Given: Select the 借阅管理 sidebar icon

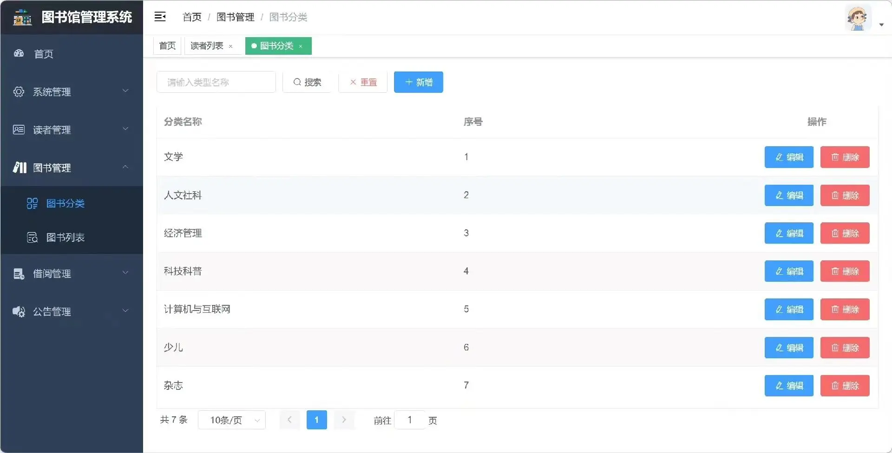Looking at the screenshot, I should point(19,273).
